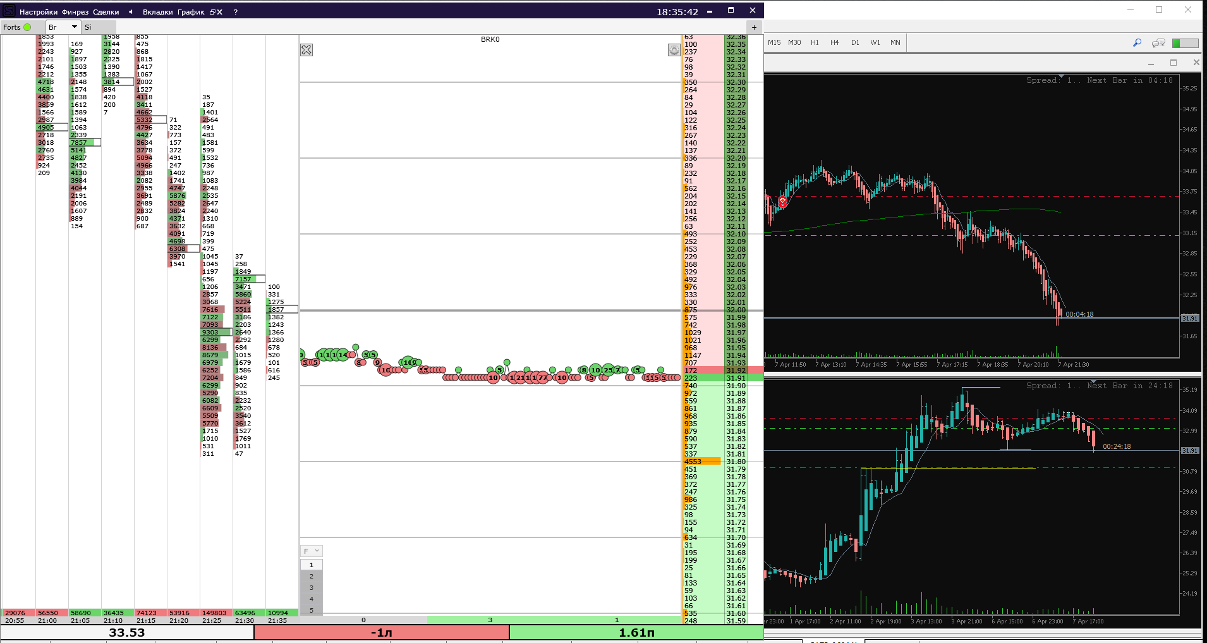Close the inner chart window in MetaTrader
The width and height of the screenshot is (1207, 643).
coord(1196,63)
